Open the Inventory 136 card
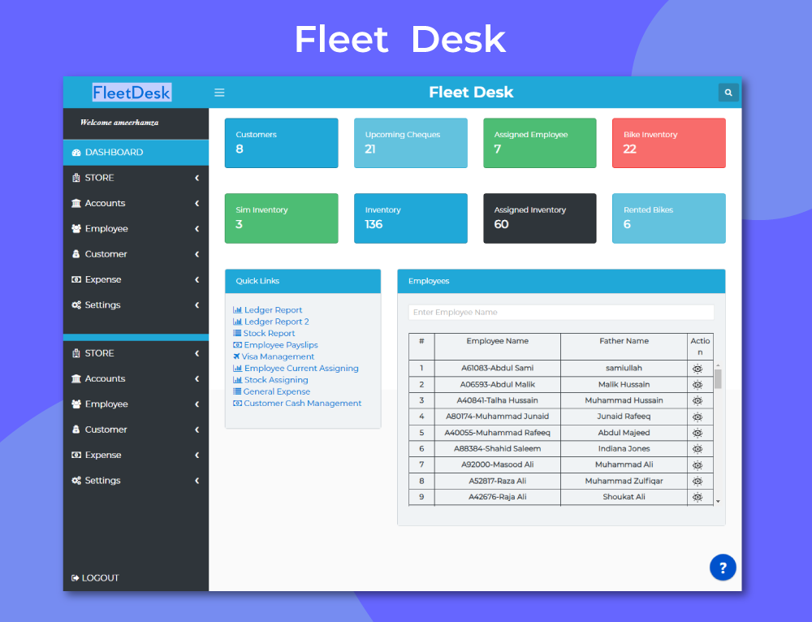Viewport: 812px width, 622px height. (x=411, y=218)
